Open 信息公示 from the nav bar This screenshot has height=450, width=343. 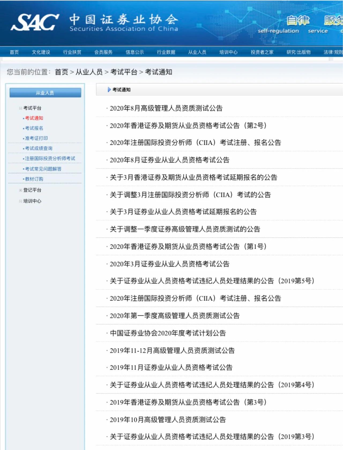pyautogui.click(x=135, y=52)
